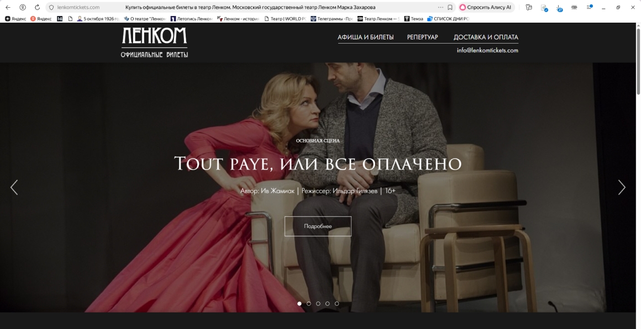Image resolution: width=641 pixels, height=329 pixels.
Task: Go to the Доставка и оплата page
Action: point(486,38)
